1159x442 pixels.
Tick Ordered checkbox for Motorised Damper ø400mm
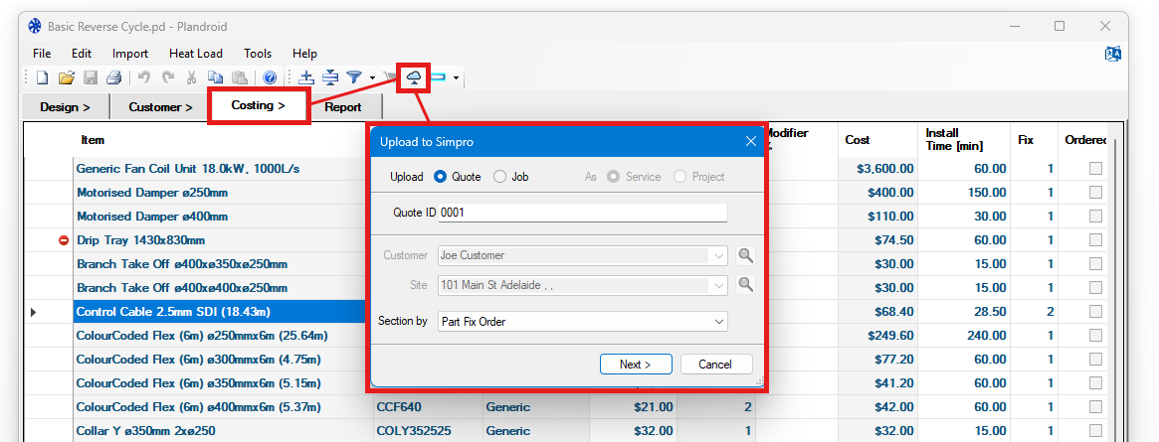(x=1095, y=217)
